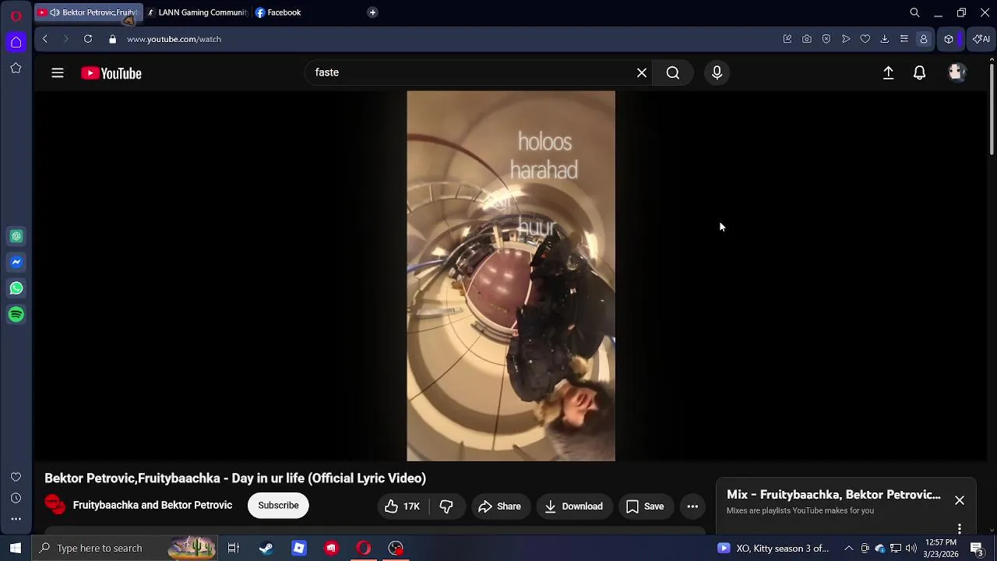The height and width of the screenshot is (561, 997).
Task: Open Opera profile person icon
Action: click(x=924, y=39)
